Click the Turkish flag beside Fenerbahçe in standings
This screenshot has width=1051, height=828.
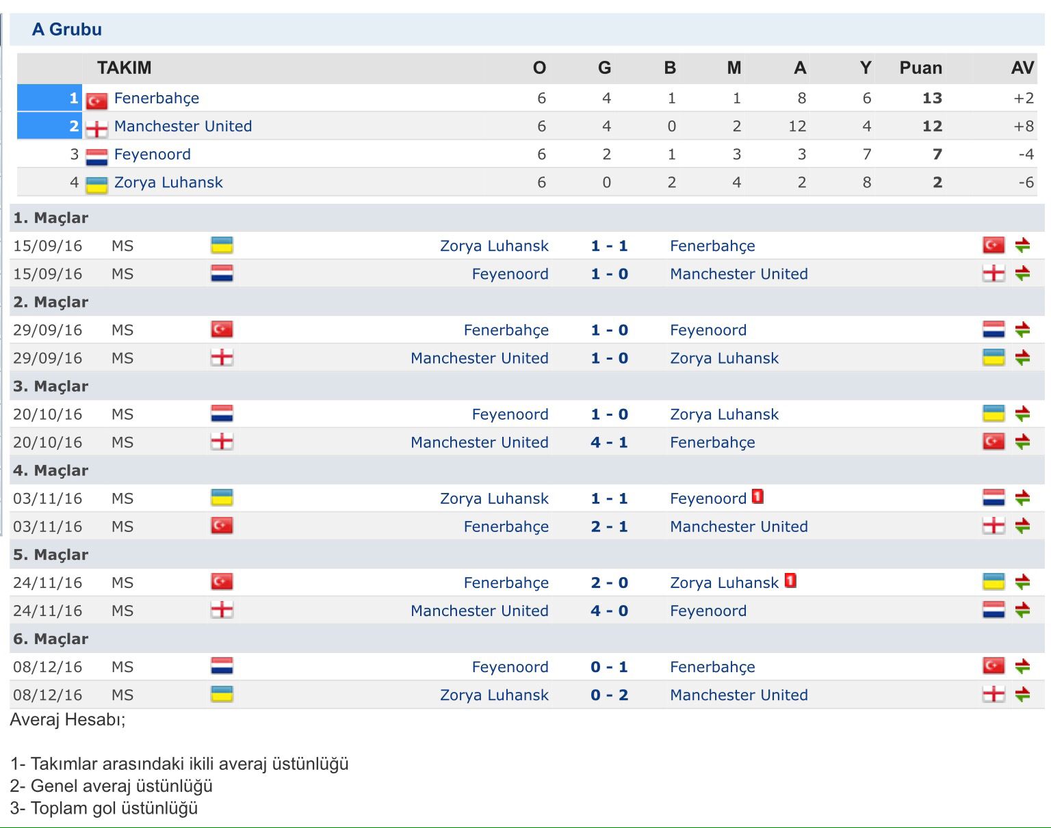pyautogui.click(x=96, y=101)
